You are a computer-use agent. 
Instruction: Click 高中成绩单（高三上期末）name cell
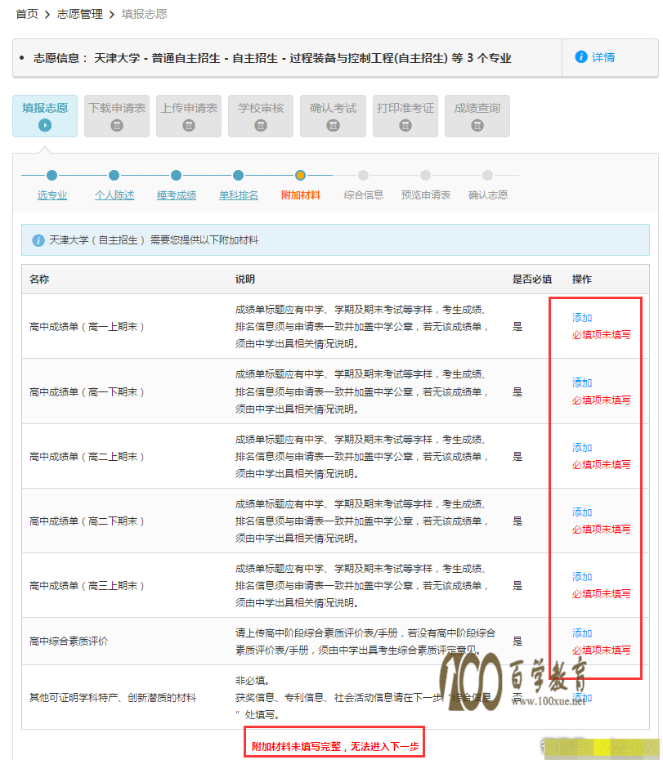click(87, 585)
